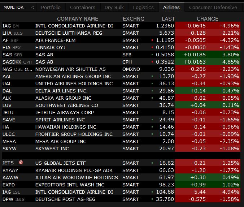Click the -2.35% change for MESA

pyautogui.click(x=230, y=141)
